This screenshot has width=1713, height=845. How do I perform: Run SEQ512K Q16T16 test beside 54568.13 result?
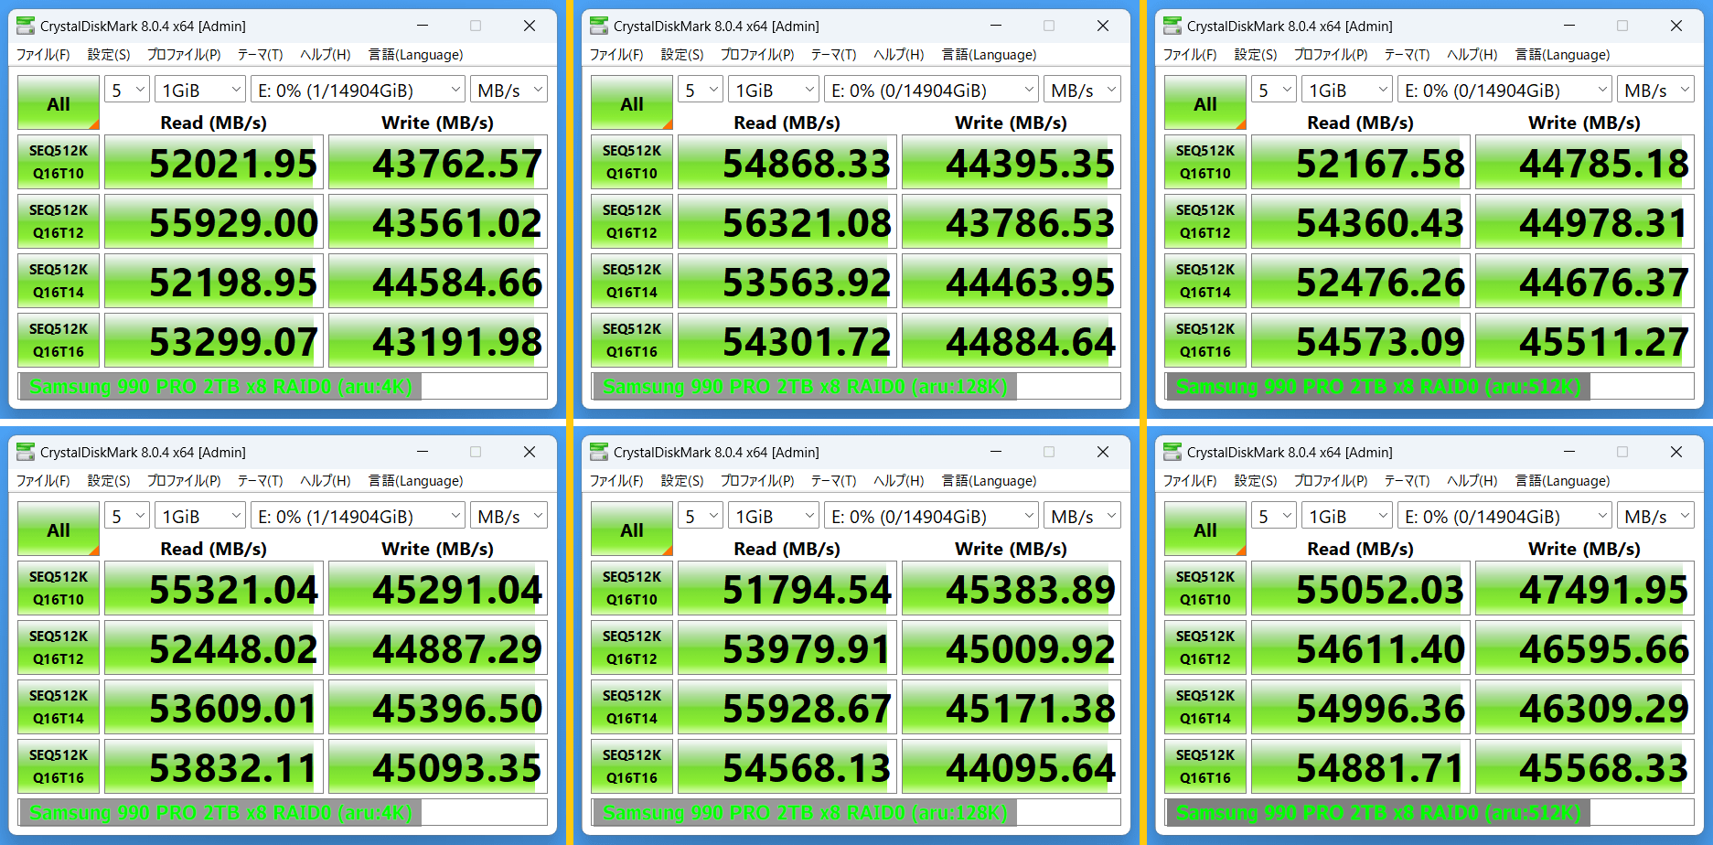coord(632,766)
